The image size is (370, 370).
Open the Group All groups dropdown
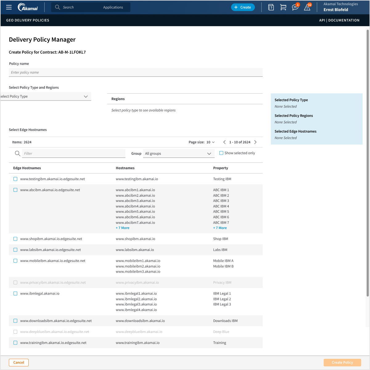[x=179, y=153]
